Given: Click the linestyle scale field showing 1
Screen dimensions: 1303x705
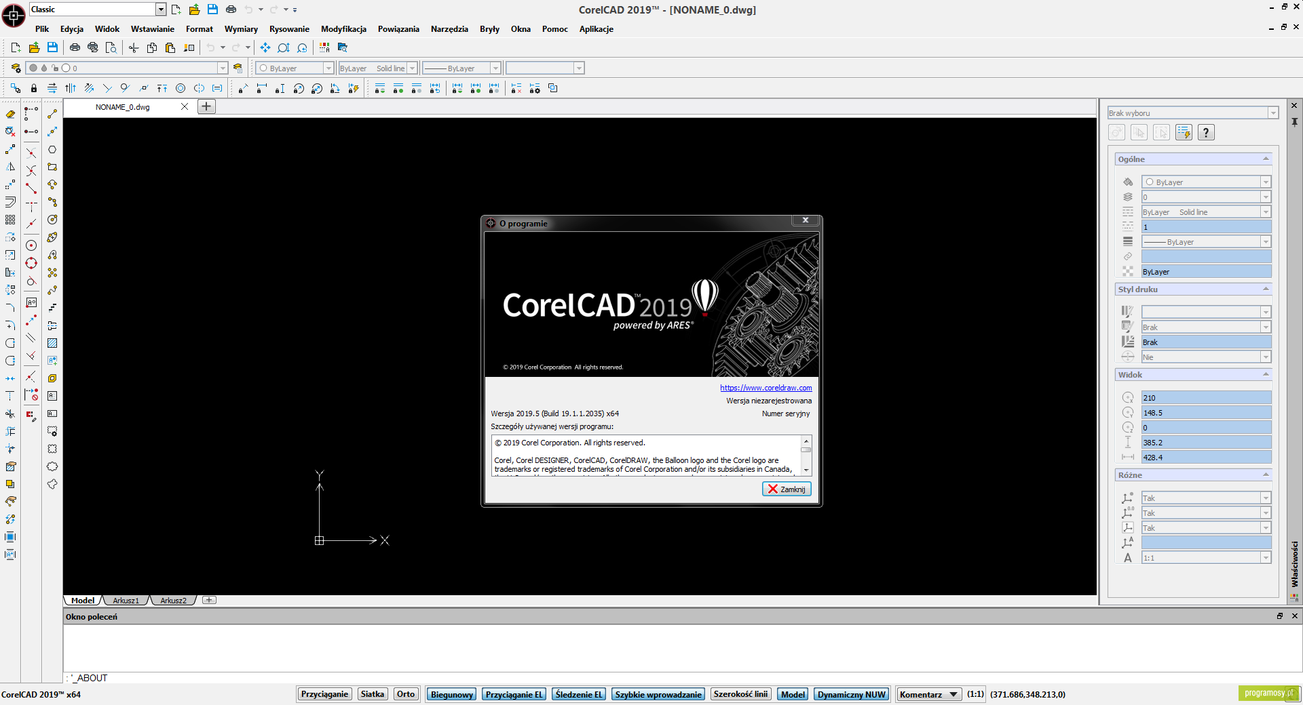Looking at the screenshot, I should point(1206,226).
